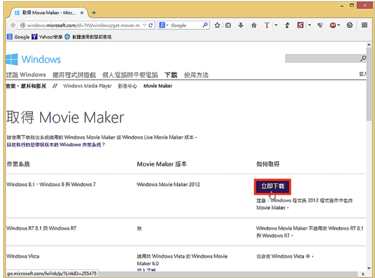
Task: Bookmark this page with the star icon
Action: [x=217, y=25]
